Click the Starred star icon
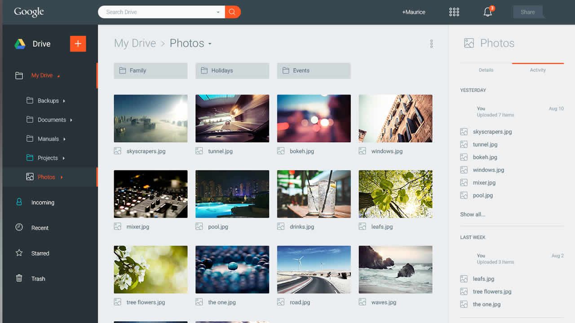The image size is (575, 323). [x=19, y=253]
